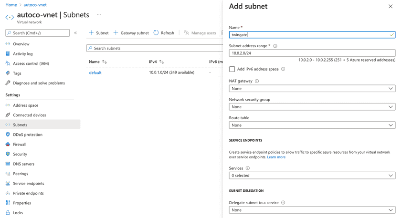Open the Services dropdown showing 0 selected
401x218 pixels.
coord(312,176)
